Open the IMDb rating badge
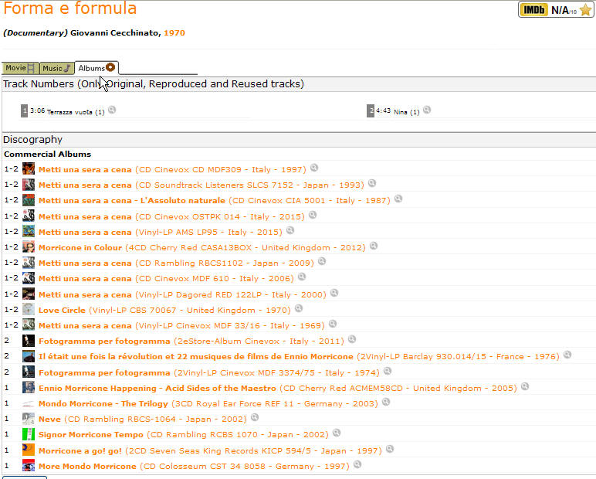 [556, 9]
